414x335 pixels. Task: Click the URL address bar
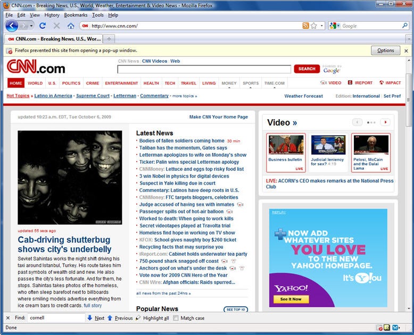pos(195,26)
